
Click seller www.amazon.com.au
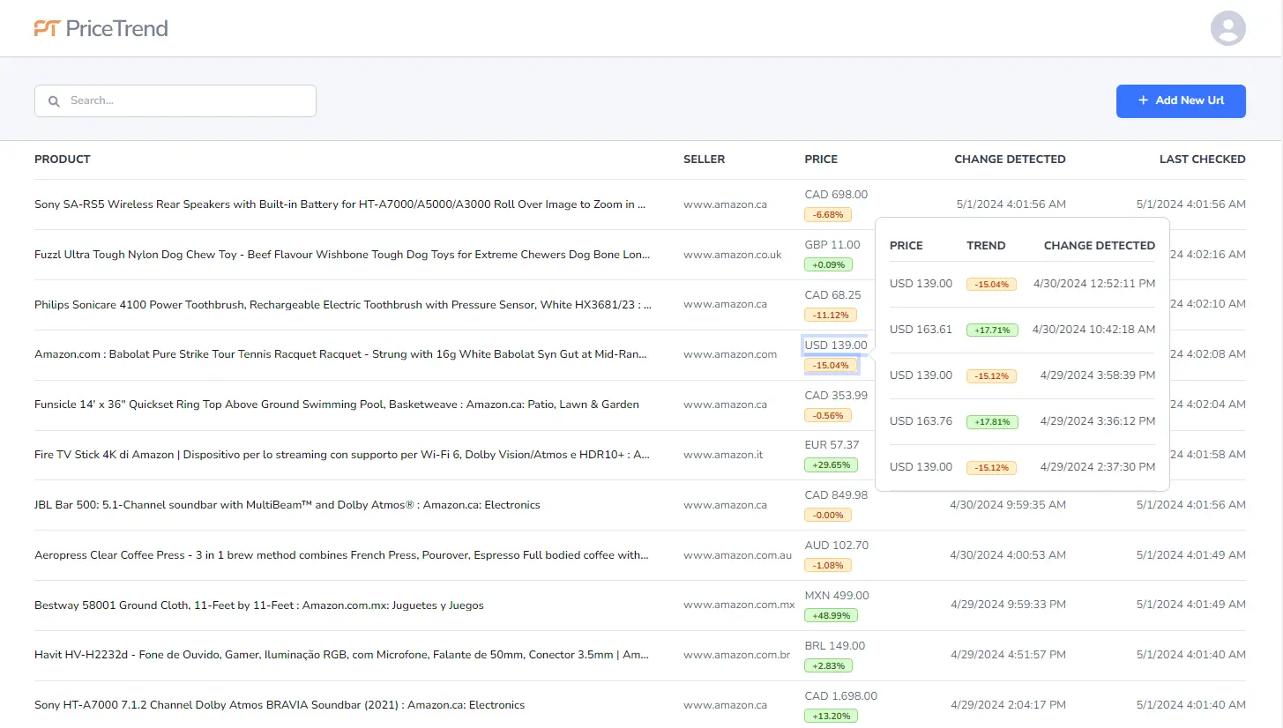pos(737,555)
